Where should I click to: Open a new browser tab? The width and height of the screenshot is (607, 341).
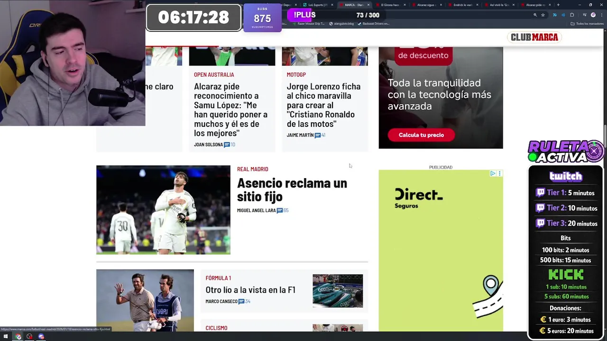coord(558,5)
